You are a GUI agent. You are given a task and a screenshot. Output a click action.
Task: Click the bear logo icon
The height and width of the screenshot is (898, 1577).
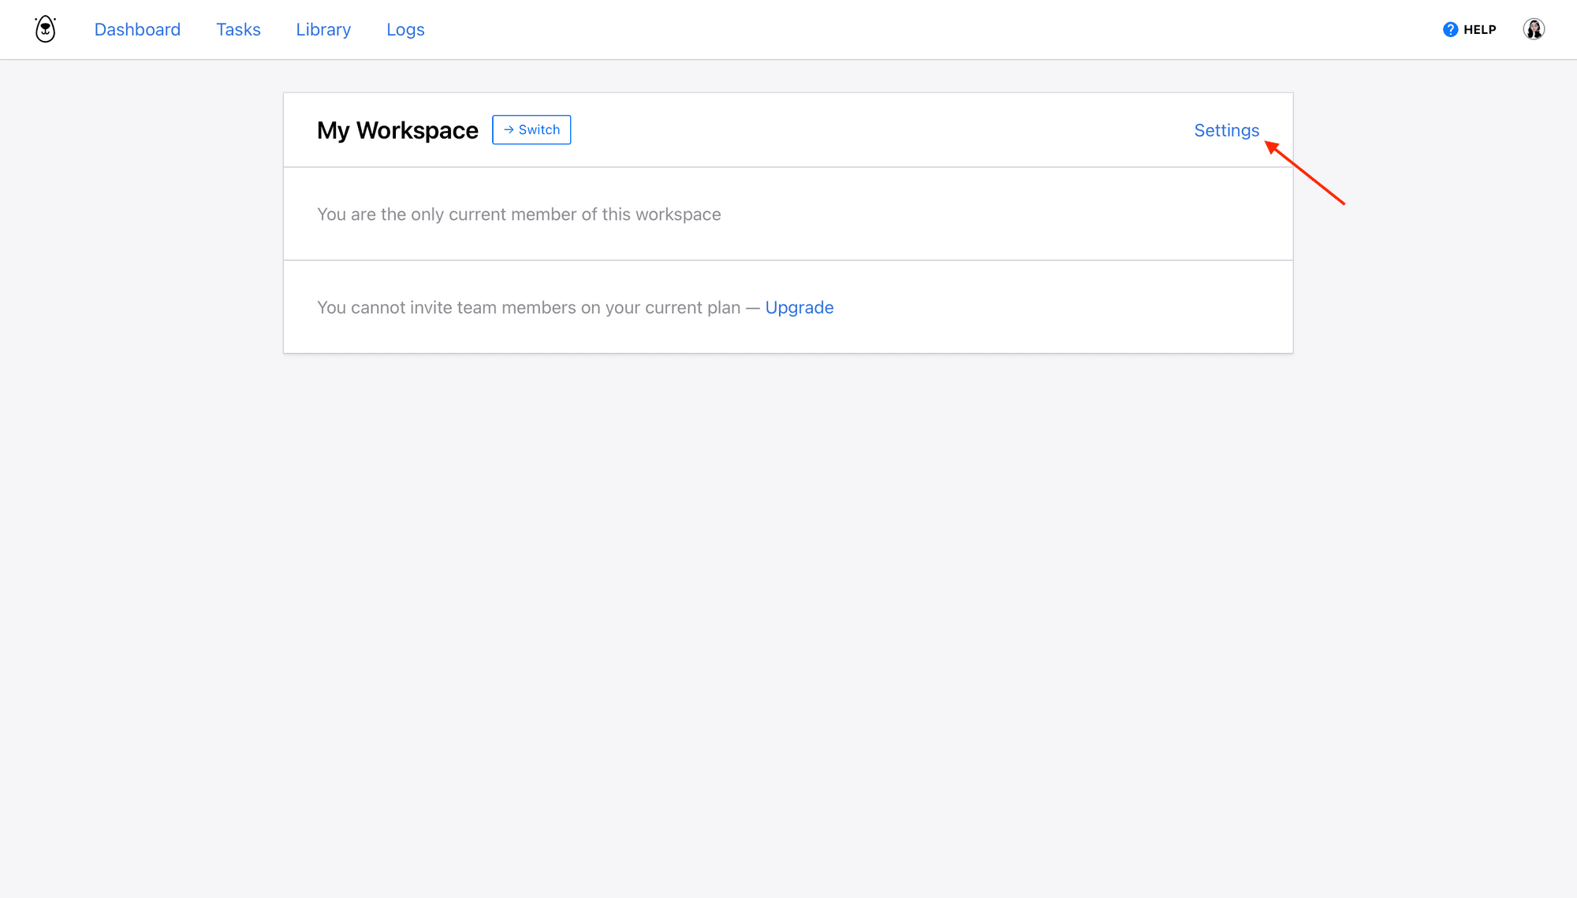(46, 29)
